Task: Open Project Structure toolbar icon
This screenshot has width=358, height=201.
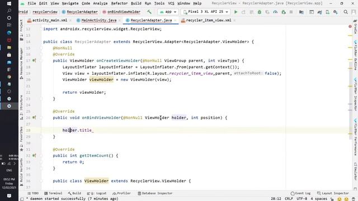Action: (302, 12)
